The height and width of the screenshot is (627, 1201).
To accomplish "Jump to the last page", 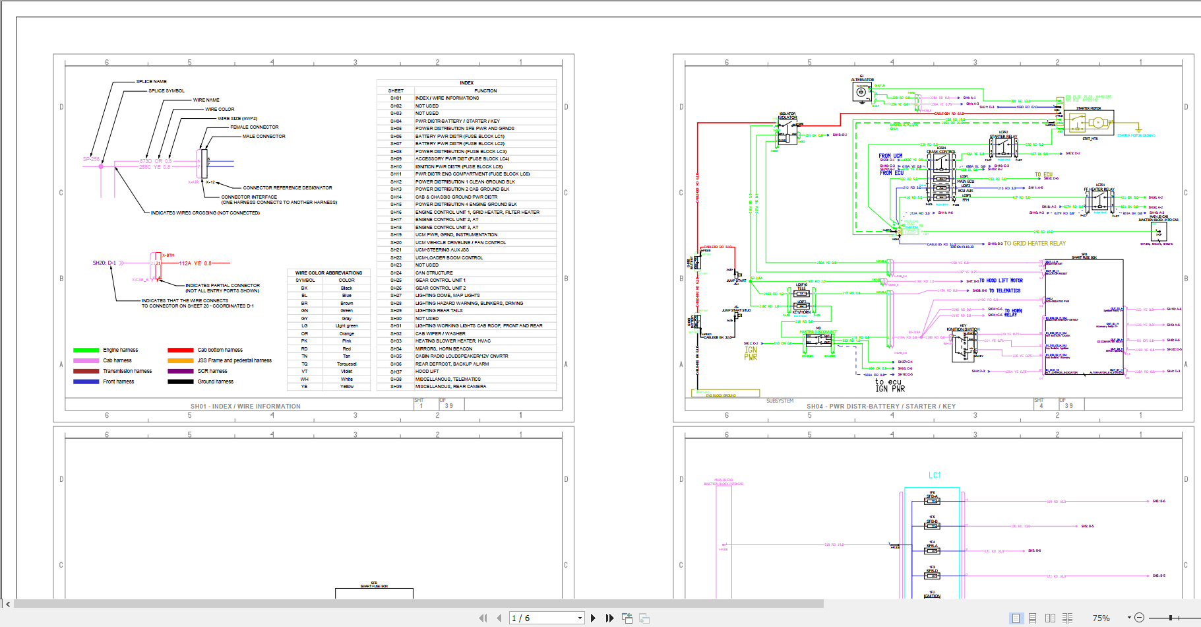I will 609,618.
